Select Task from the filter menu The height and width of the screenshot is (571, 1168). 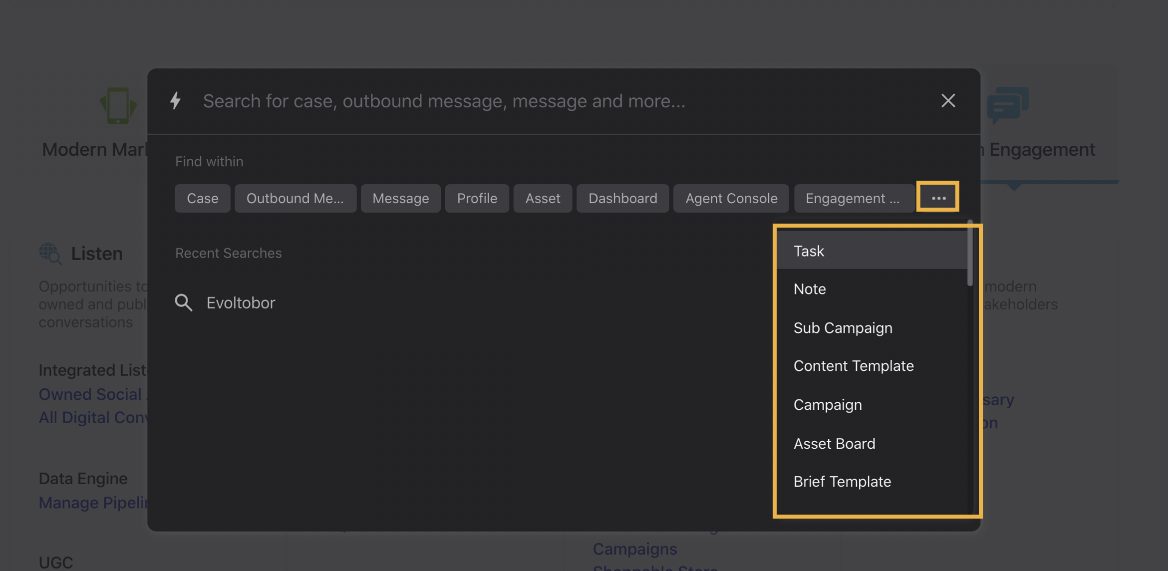(808, 251)
